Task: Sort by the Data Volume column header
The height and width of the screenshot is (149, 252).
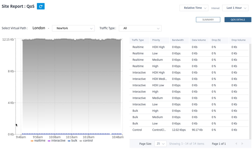Action: click(199, 40)
